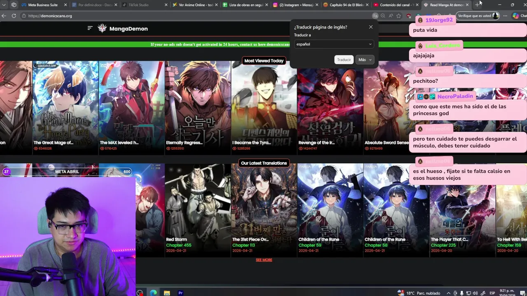This screenshot has width=527, height=296.
Task: Add page to favorites with star icon
Action: [x=399, y=16]
